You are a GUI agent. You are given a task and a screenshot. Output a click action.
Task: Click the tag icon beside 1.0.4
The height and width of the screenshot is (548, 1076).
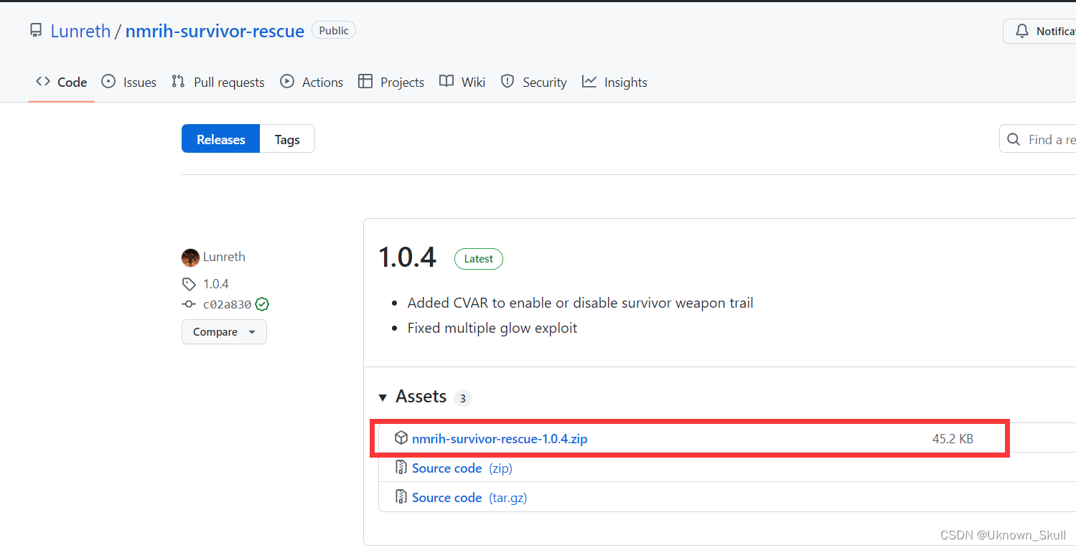(189, 284)
